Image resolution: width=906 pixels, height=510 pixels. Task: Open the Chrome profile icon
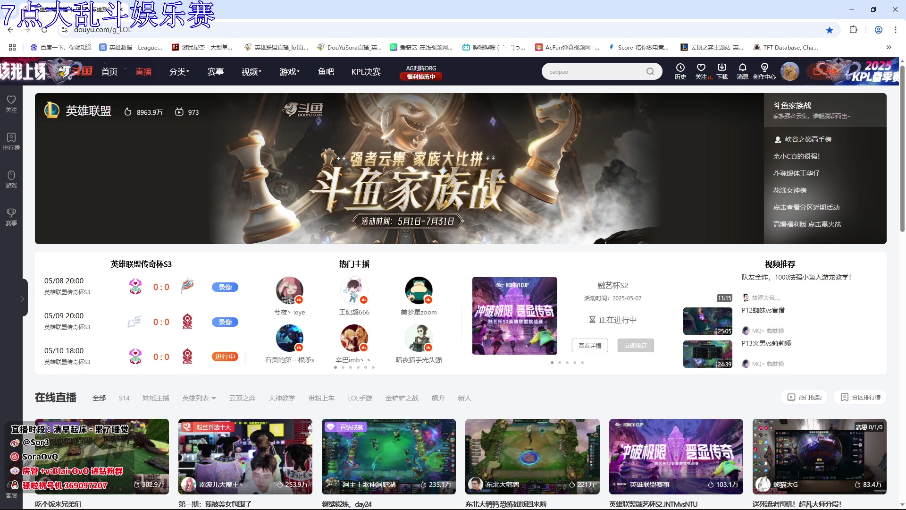[x=879, y=30]
